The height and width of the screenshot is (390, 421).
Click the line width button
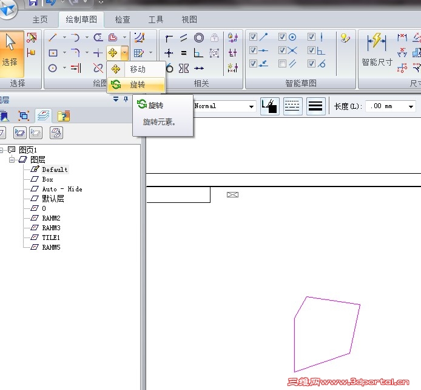coord(315,106)
